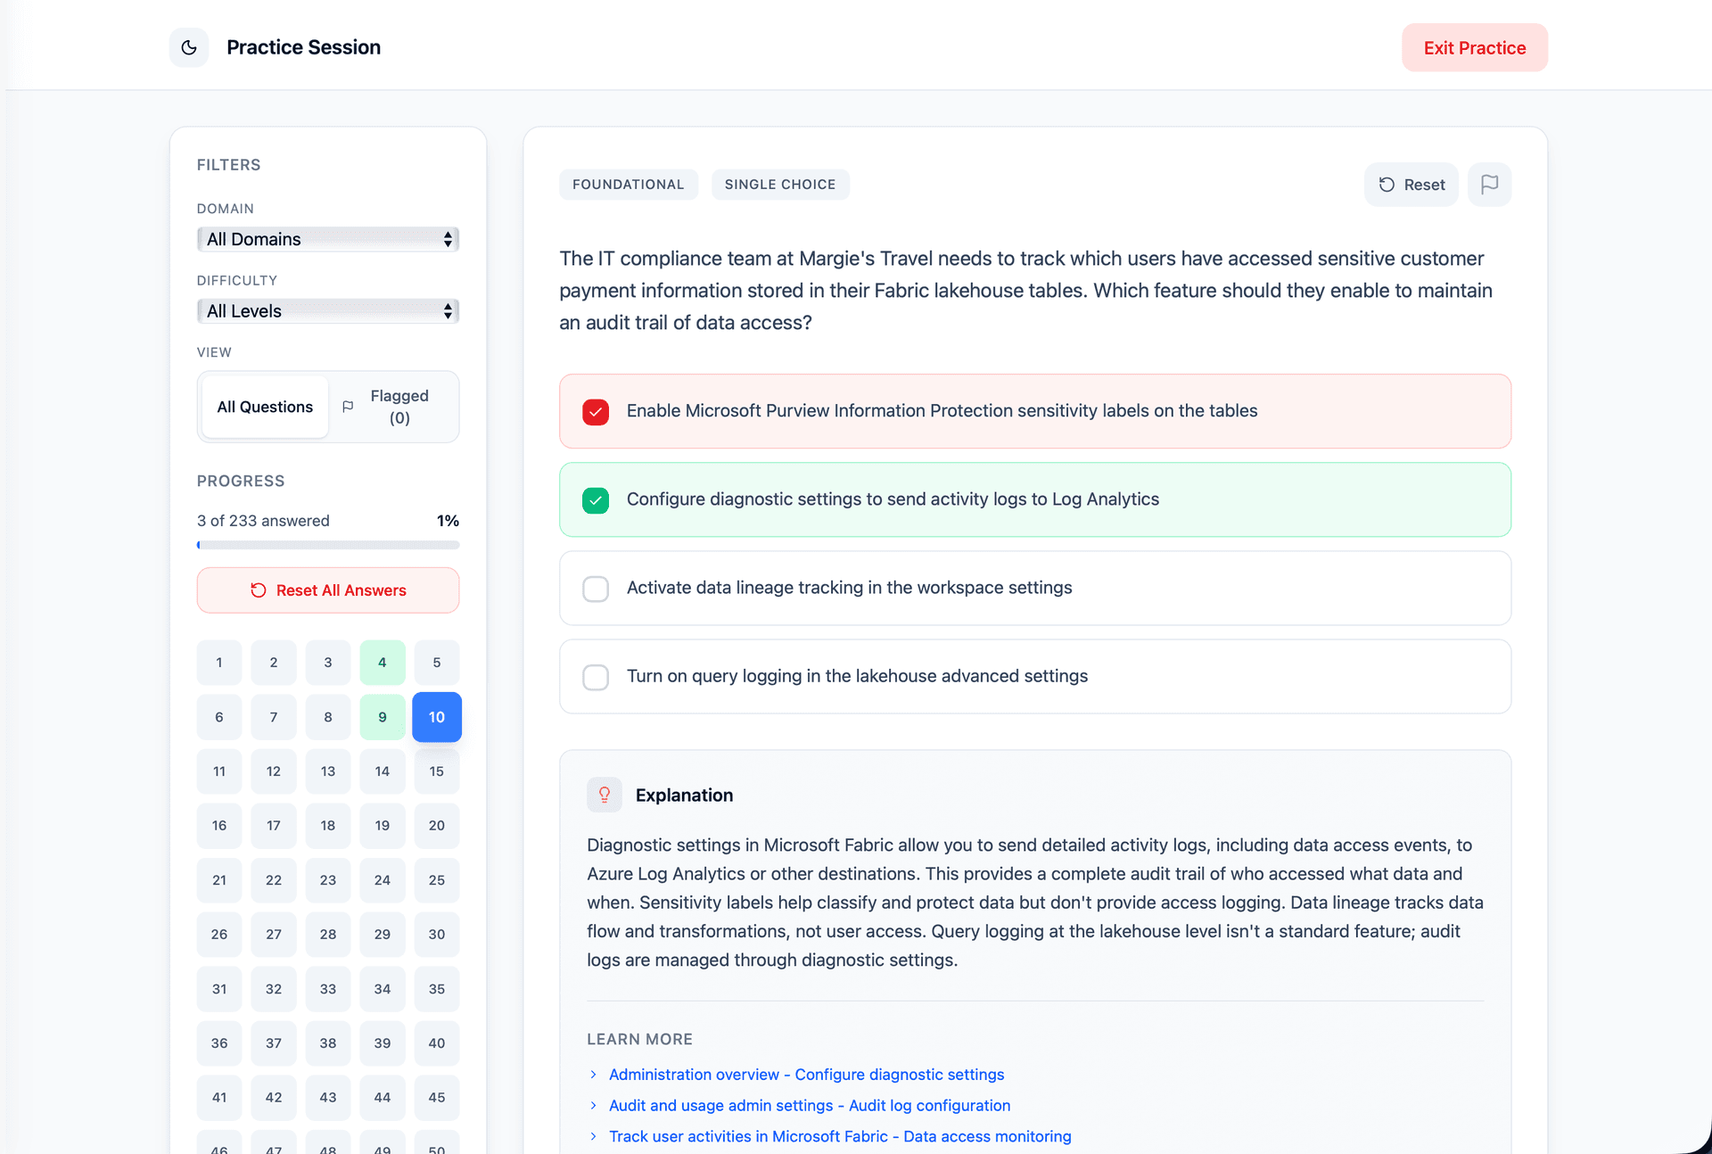Click the lightbulb icon beside Explanation
This screenshot has width=1712, height=1154.
[x=605, y=795]
